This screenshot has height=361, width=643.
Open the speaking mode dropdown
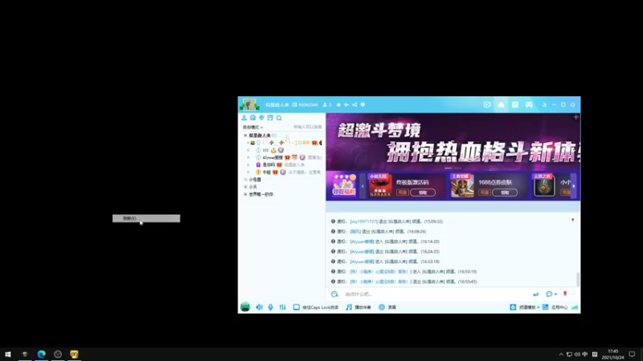tap(252, 128)
